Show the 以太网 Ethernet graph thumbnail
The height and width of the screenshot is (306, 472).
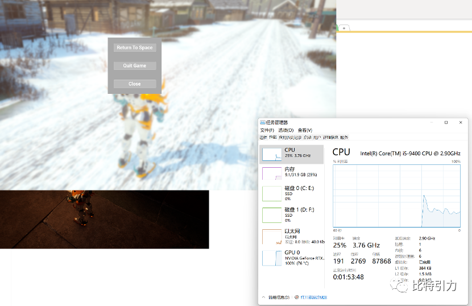click(x=272, y=236)
